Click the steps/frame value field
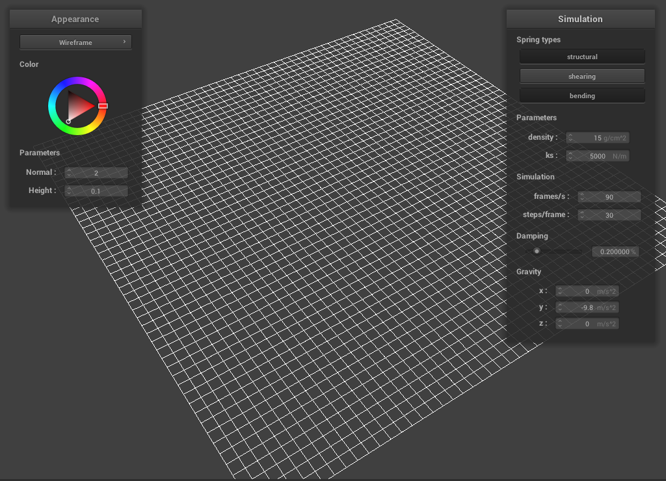The image size is (666, 481). coord(609,214)
